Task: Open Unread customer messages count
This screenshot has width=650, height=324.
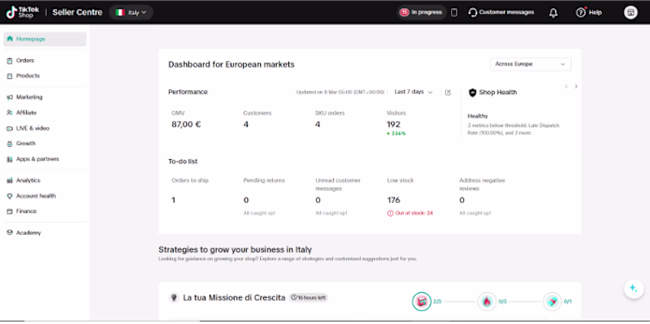Action: click(318, 201)
